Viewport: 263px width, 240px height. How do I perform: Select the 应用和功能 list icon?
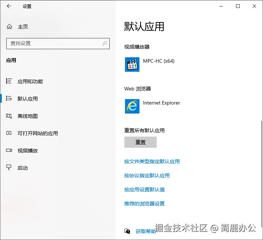tap(9, 81)
